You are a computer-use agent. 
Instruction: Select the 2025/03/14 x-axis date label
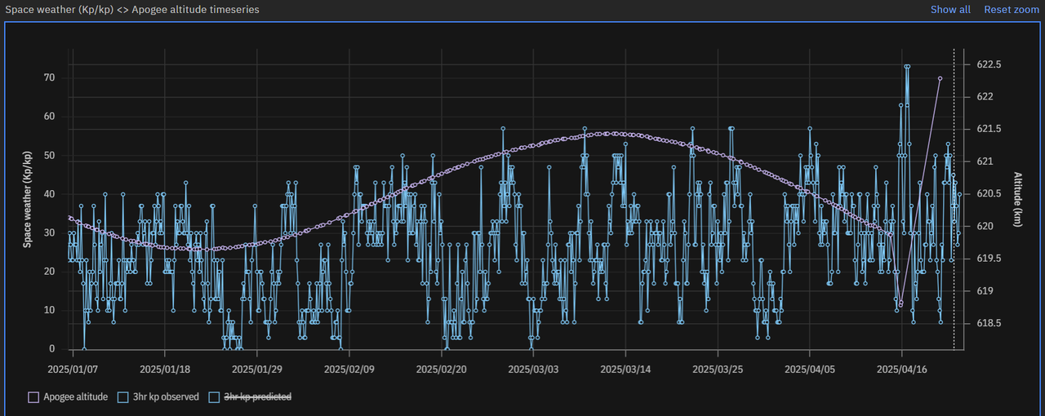pos(625,370)
